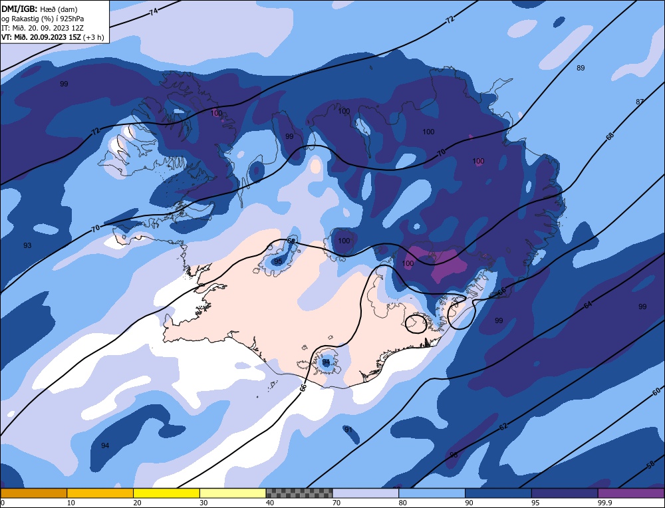665x508 pixels.
Task: Click the 'DMI/IGB: Hæð (dam)' title line
Action: click(39, 9)
